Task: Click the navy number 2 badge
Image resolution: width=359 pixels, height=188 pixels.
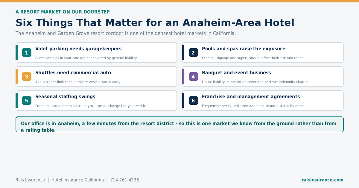Action: pyautogui.click(x=193, y=53)
